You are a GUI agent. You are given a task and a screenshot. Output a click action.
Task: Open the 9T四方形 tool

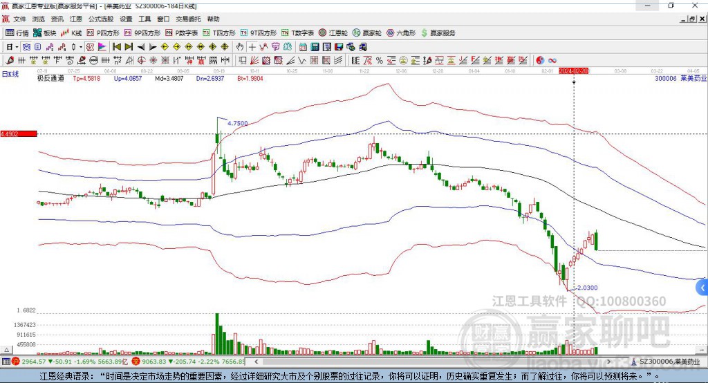point(259,33)
